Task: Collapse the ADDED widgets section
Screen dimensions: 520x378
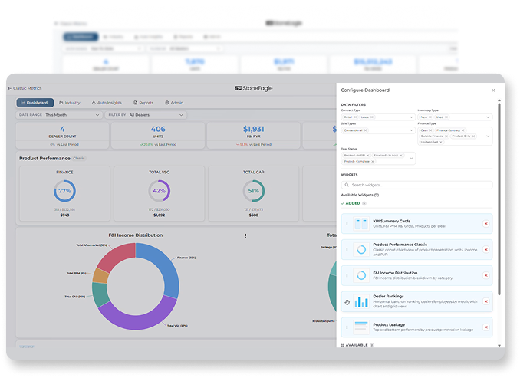Action: pos(354,203)
